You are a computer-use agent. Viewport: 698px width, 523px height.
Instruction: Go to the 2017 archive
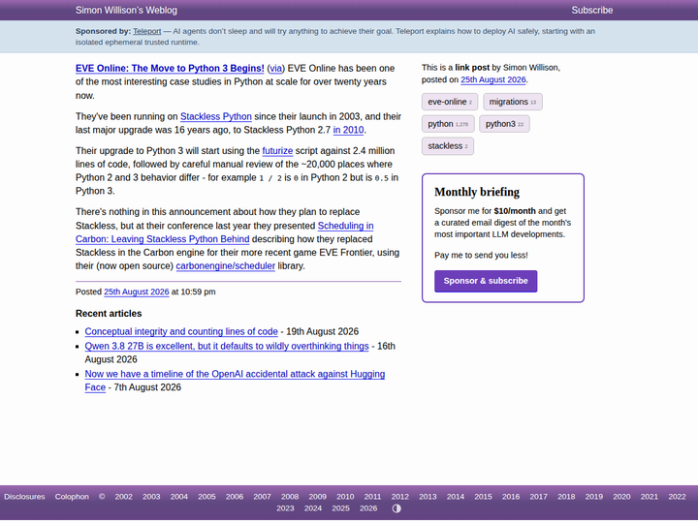[538, 497]
